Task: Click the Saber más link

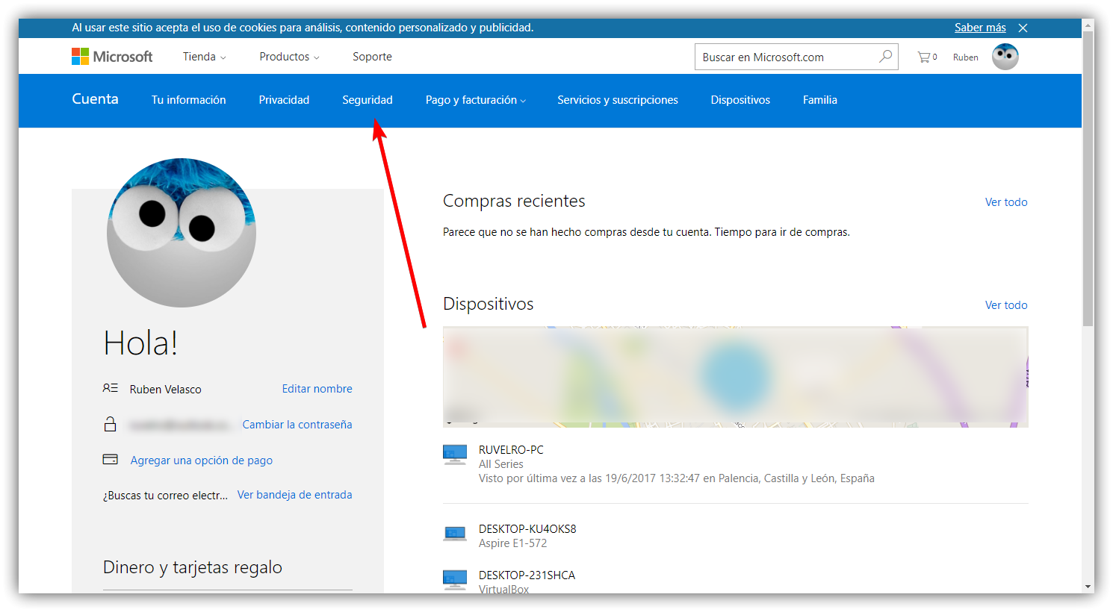Action: (980, 28)
